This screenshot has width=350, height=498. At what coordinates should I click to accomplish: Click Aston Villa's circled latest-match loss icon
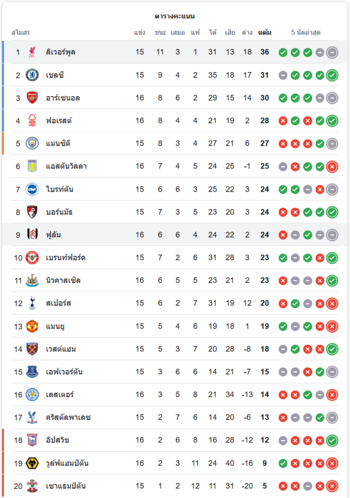click(x=332, y=166)
